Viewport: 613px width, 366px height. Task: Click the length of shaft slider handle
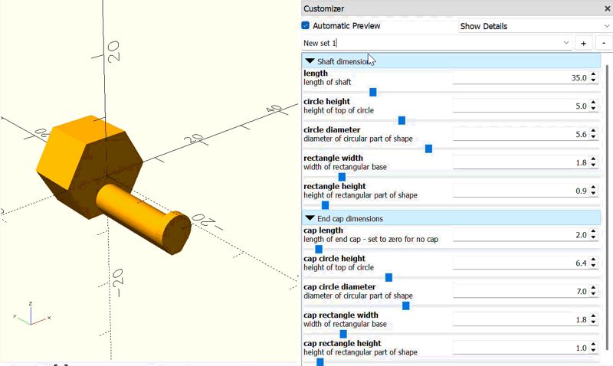pyautogui.click(x=373, y=92)
